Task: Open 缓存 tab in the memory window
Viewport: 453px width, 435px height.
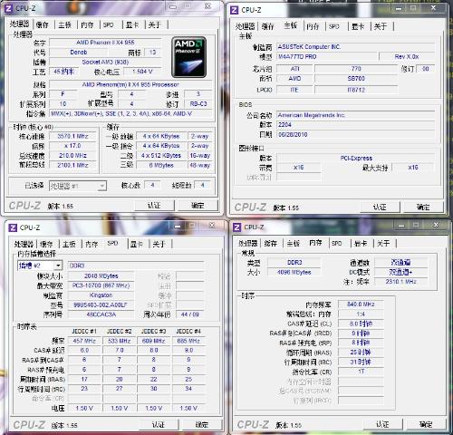Action: point(271,243)
